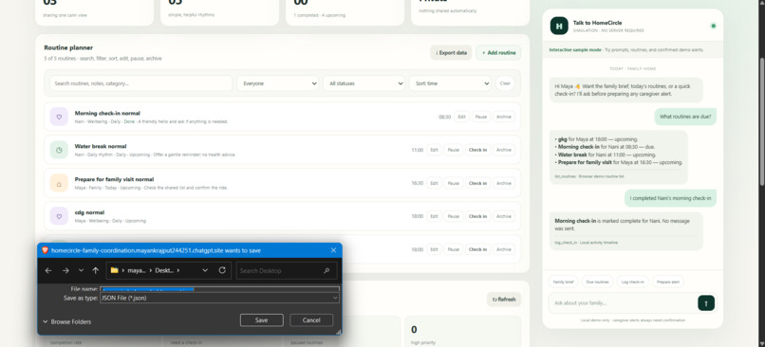Cancel the save dialog

(311, 320)
